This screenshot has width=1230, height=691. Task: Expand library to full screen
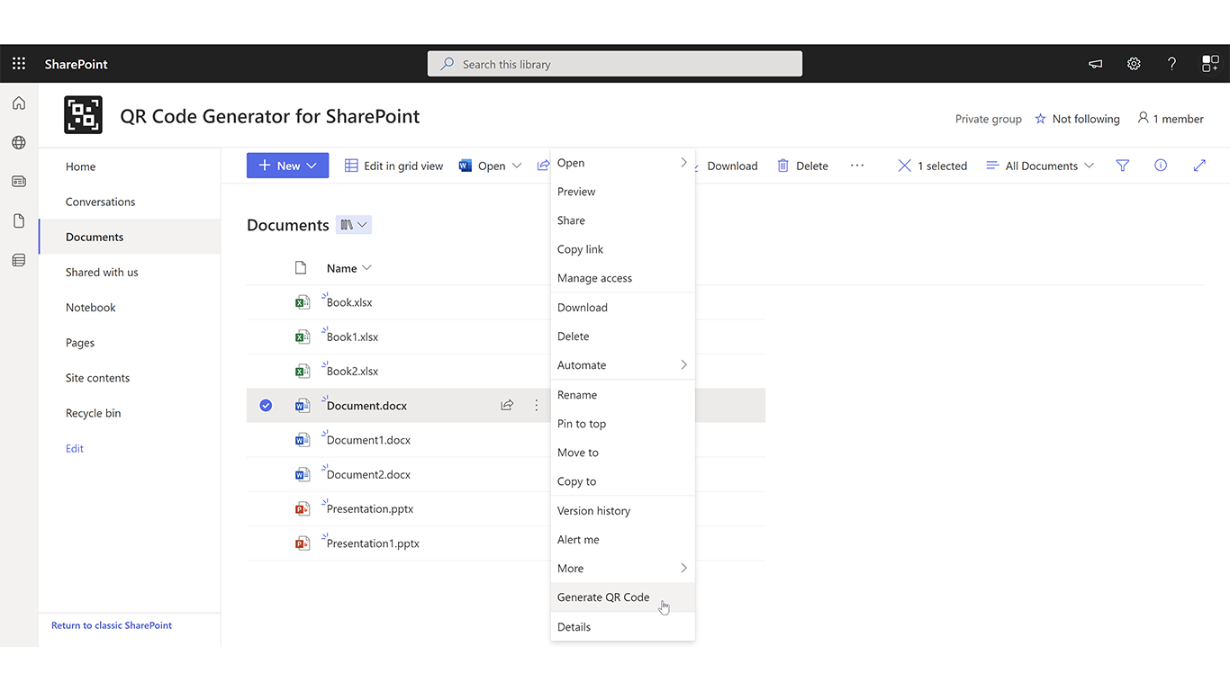(x=1199, y=166)
